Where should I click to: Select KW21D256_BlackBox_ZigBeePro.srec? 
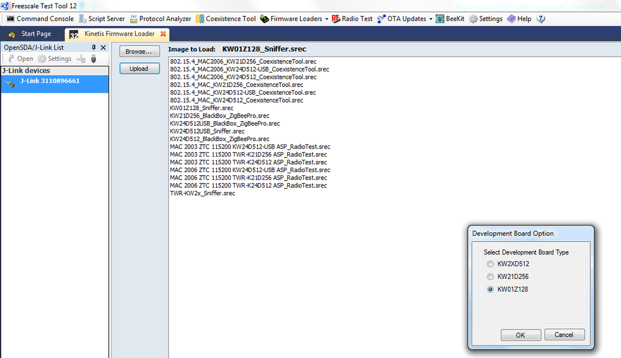point(219,116)
